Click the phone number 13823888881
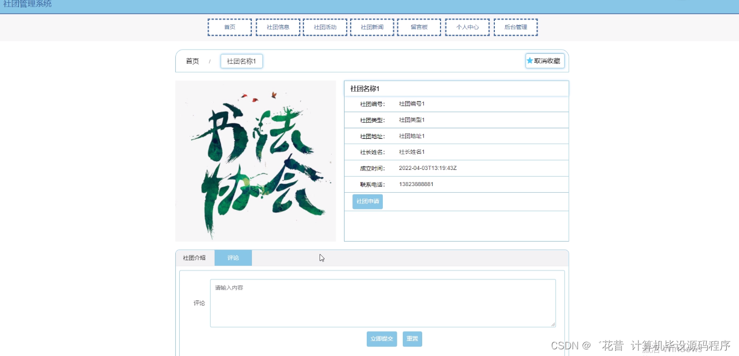This screenshot has width=739, height=356. pyautogui.click(x=416, y=184)
